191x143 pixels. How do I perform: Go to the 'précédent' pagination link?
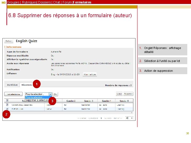(x=93, y=118)
